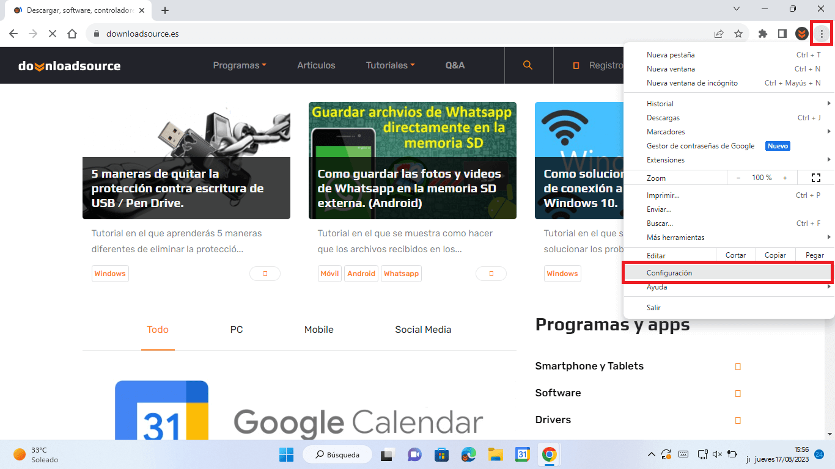The width and height of the screenshot is (835, 469).
Task: Open File Explorer from the taskbar
Action: point(495,454)
